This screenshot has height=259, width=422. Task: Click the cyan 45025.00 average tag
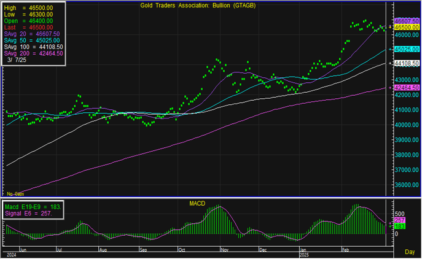pyautogui.click(x=407, y=49)
